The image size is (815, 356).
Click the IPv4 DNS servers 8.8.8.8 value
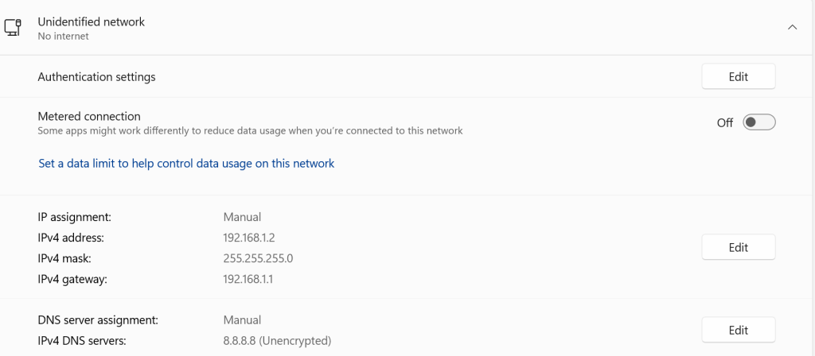(x=277, y=341)
